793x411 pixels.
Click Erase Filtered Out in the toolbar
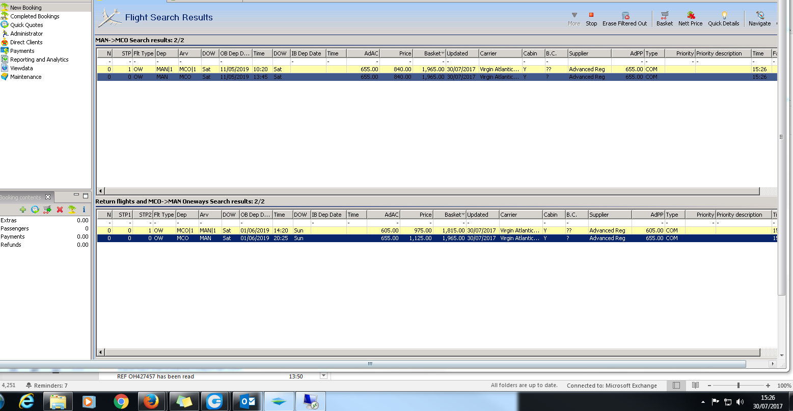coord(625,19)
